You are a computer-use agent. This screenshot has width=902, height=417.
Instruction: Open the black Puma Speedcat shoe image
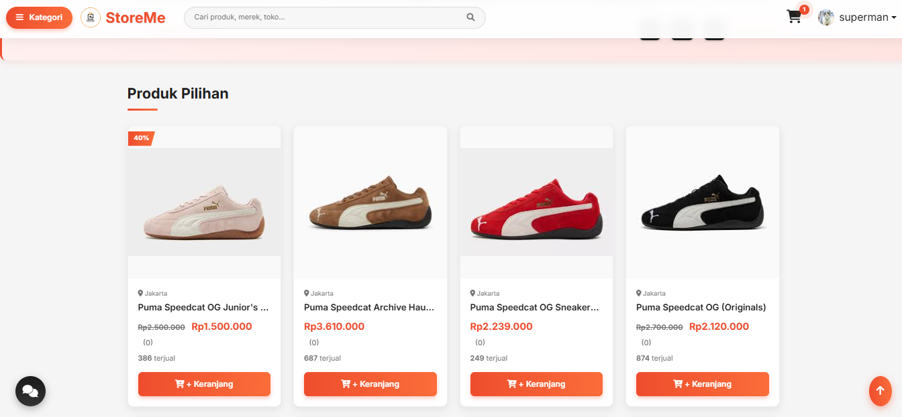703,202
